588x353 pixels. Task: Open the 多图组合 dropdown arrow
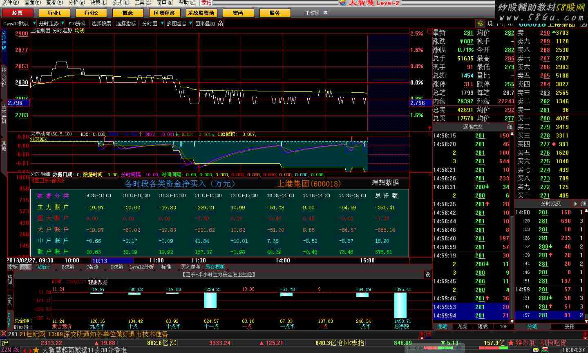[190, 24]
